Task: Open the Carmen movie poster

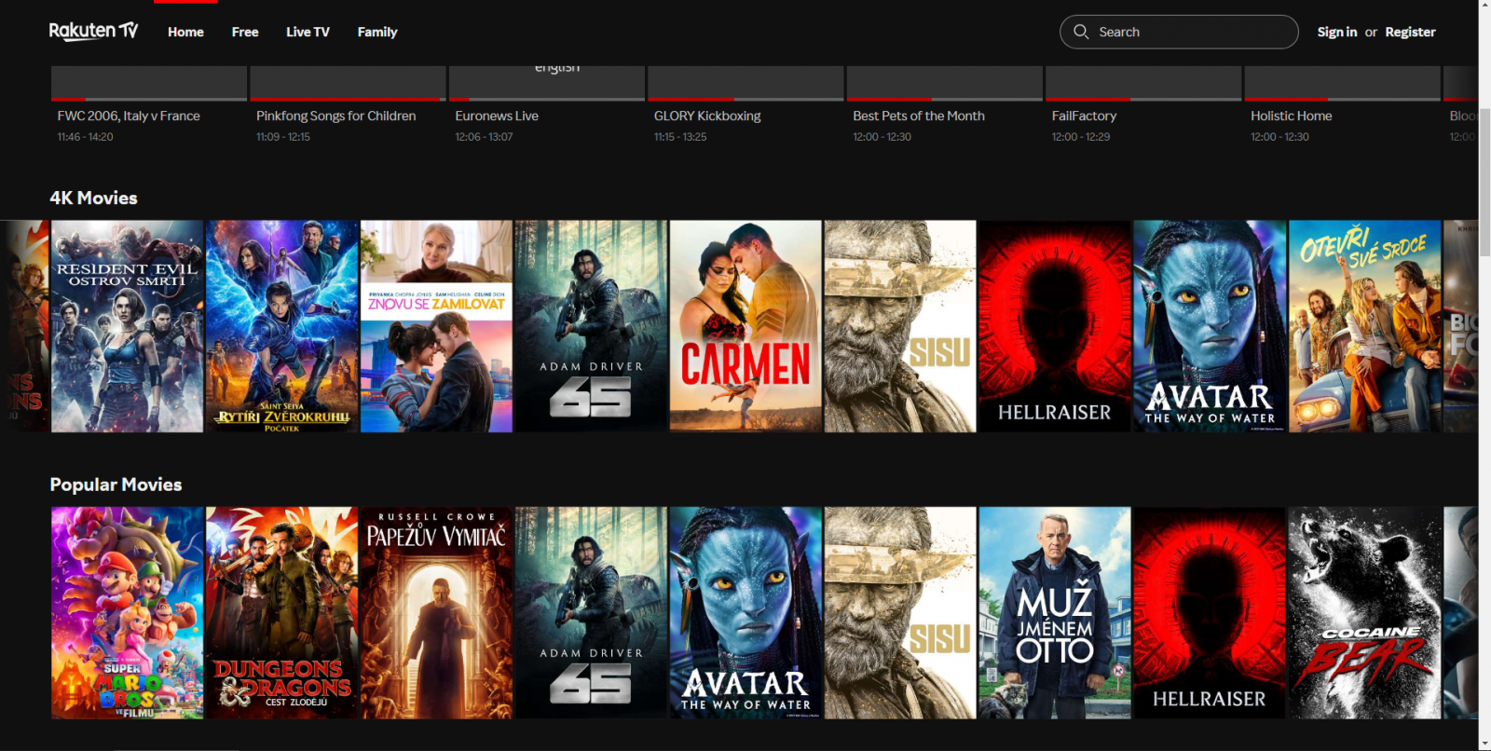Action: tap(745, 326)
